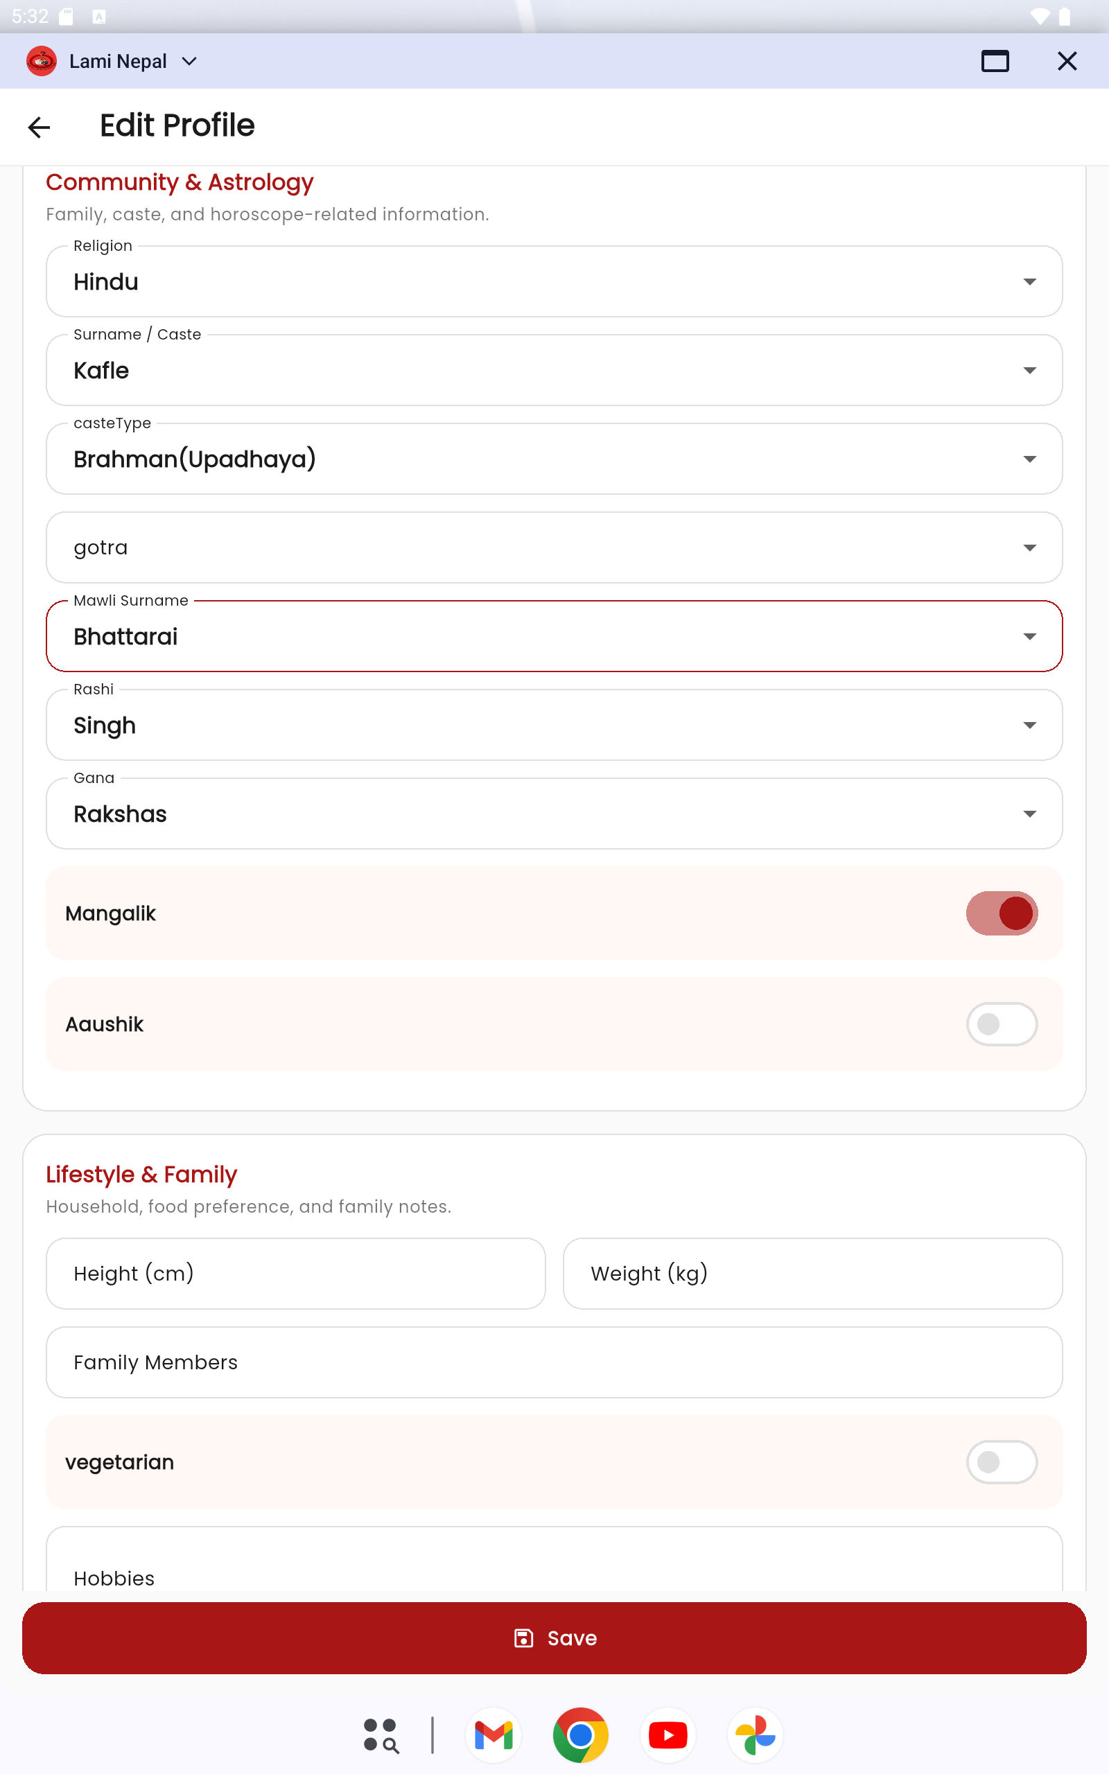Turn off the Mangalik toggle
This screenshot has height=1774, width=1109.
pyautogui.click(x=1002, y=913)
